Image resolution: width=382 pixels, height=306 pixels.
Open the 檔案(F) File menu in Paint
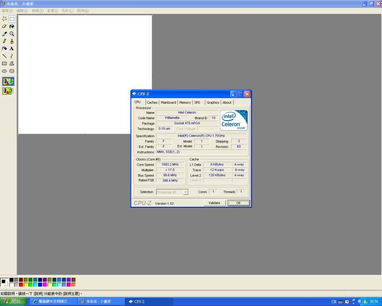point(7,11)
